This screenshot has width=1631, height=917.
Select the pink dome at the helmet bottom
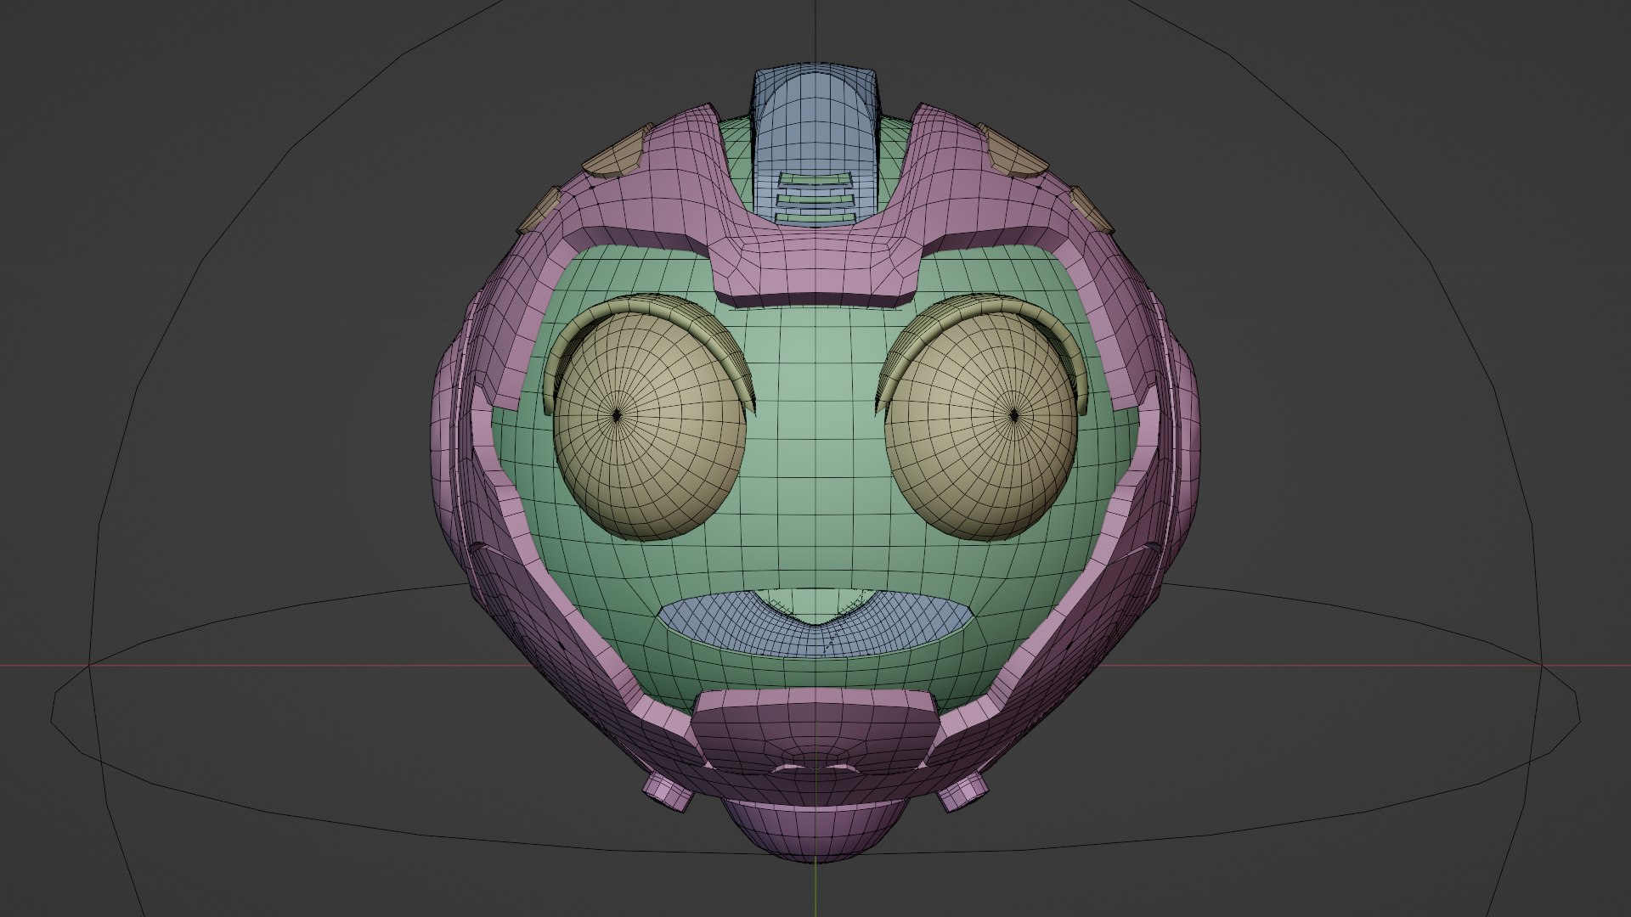[x=815, y=832]
